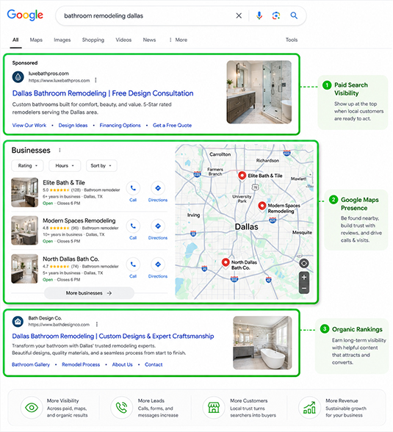Click the Google logo
Screen dimensions: 393x432
(25, 15)
